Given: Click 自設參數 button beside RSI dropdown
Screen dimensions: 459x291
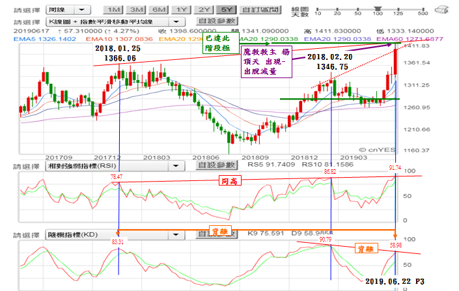Looking at the screenshot, I should 217,165.
